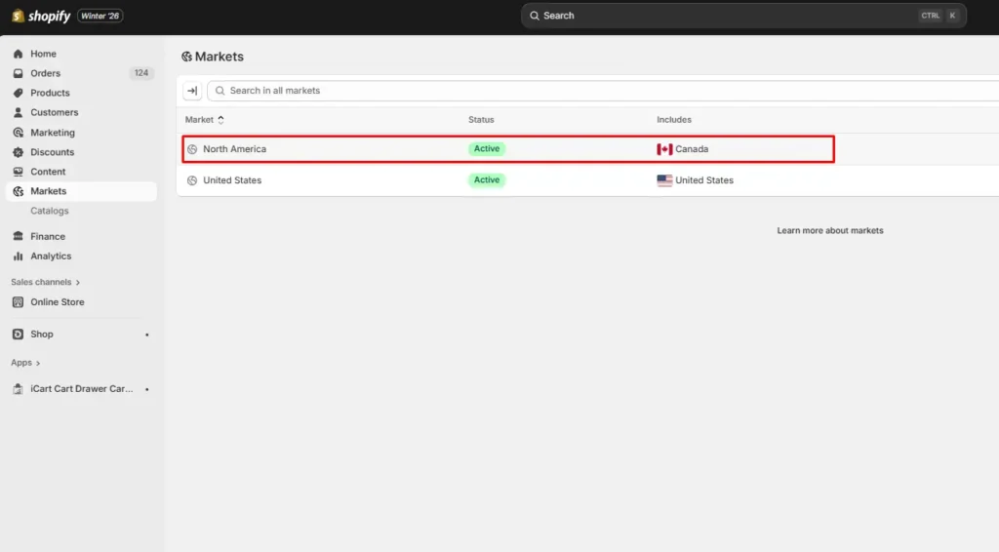
Task: Click the Discounts icon in sidebar
Action: click(x=19, y=152)
